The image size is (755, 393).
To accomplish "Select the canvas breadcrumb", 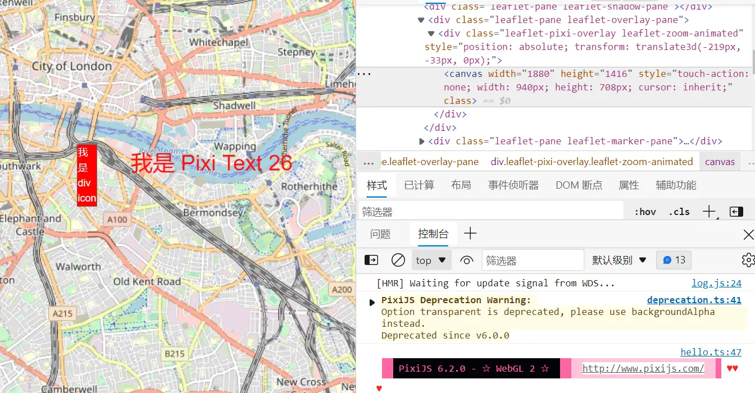I will (720, 162).
